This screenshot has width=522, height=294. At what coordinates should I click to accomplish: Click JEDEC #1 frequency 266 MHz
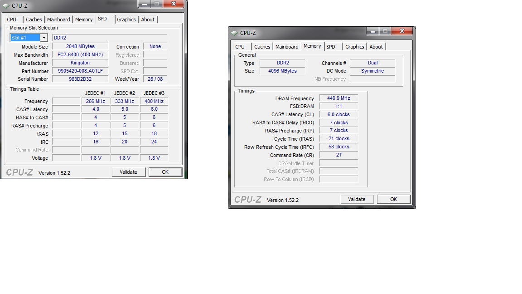click(x=96, y=101)
